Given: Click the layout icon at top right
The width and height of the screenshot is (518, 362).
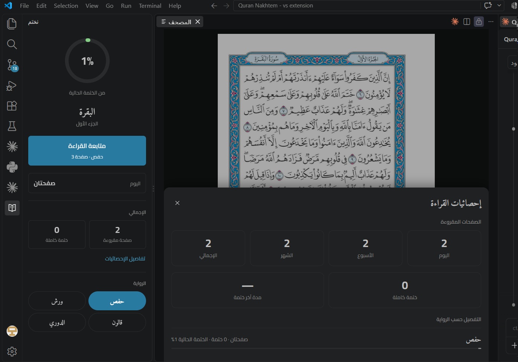Looking at the screenshot, I should [x=515, y=6].
